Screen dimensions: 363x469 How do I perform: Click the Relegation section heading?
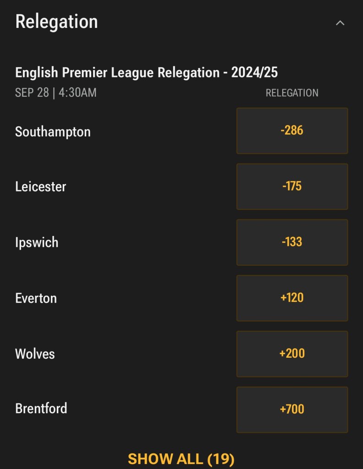tap(56, 22)
